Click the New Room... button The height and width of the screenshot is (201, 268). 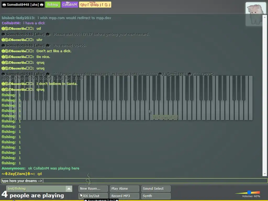pos(93,189)
